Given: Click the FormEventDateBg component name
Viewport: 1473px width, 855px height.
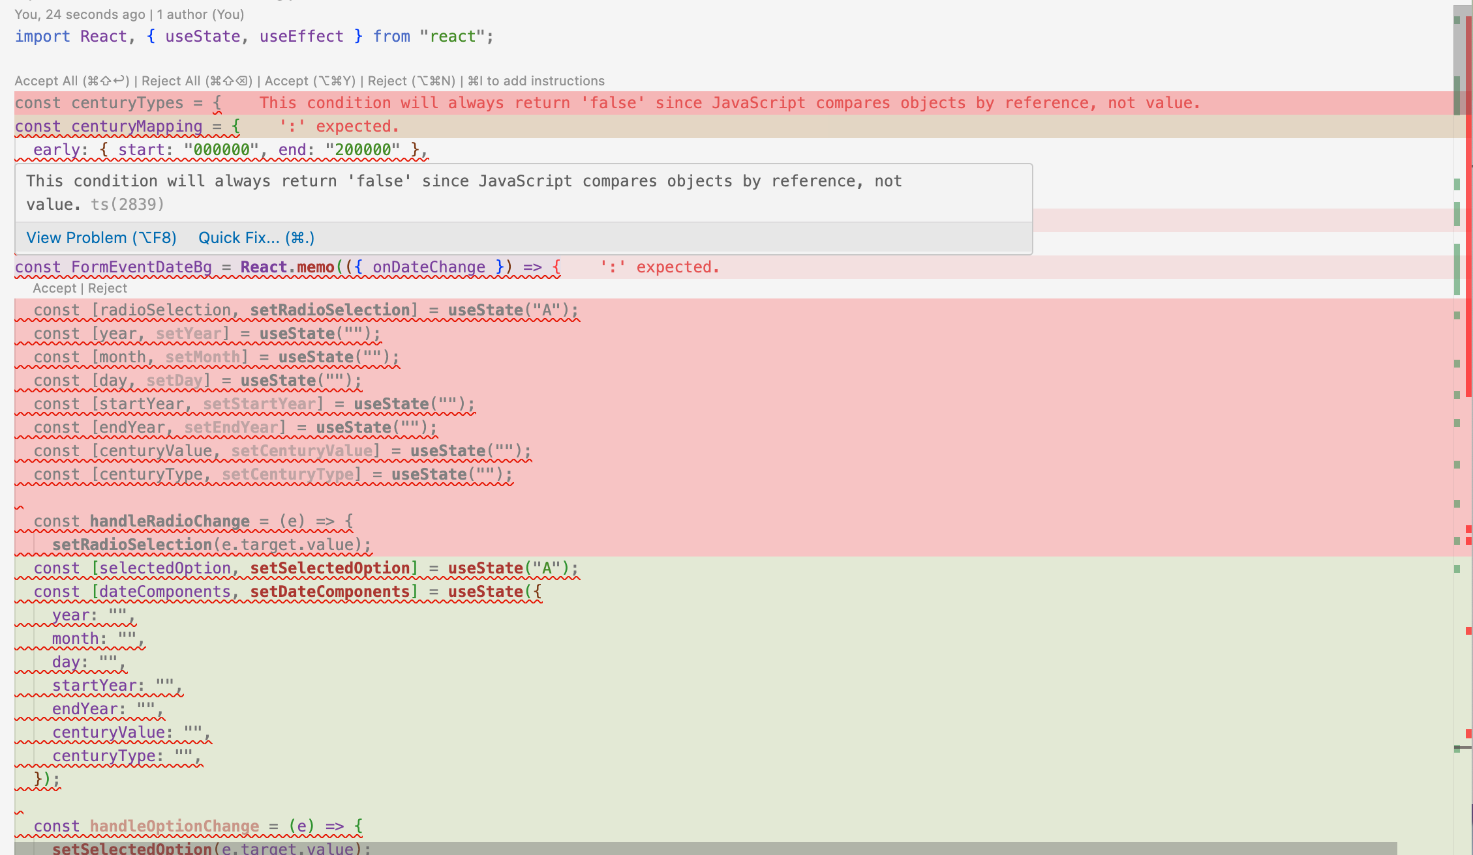Looking at the screenshot, I should 142,267.
